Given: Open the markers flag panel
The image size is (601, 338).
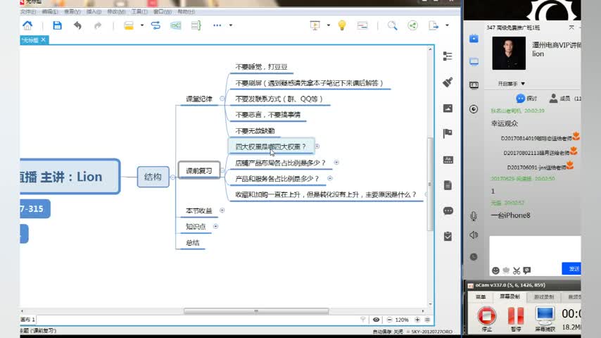Looking at the screenshot, I should point(448,133).
